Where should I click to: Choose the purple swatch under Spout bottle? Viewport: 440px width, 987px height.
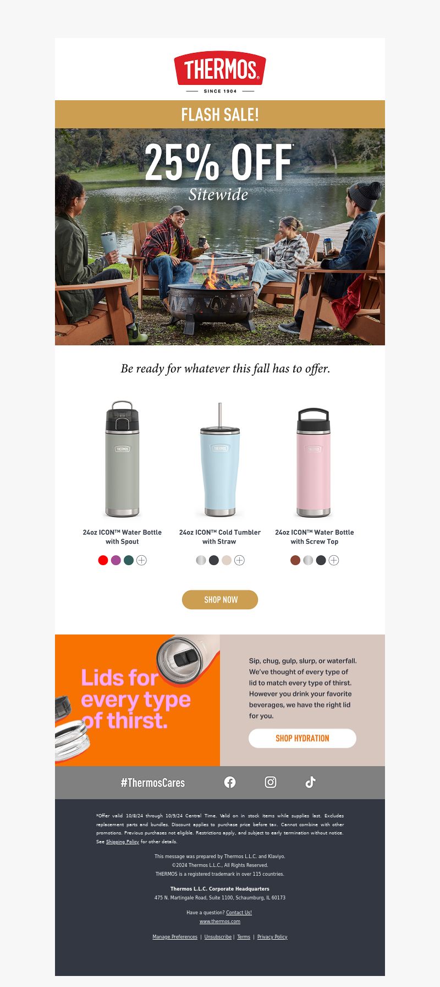(x=116, y=560)
